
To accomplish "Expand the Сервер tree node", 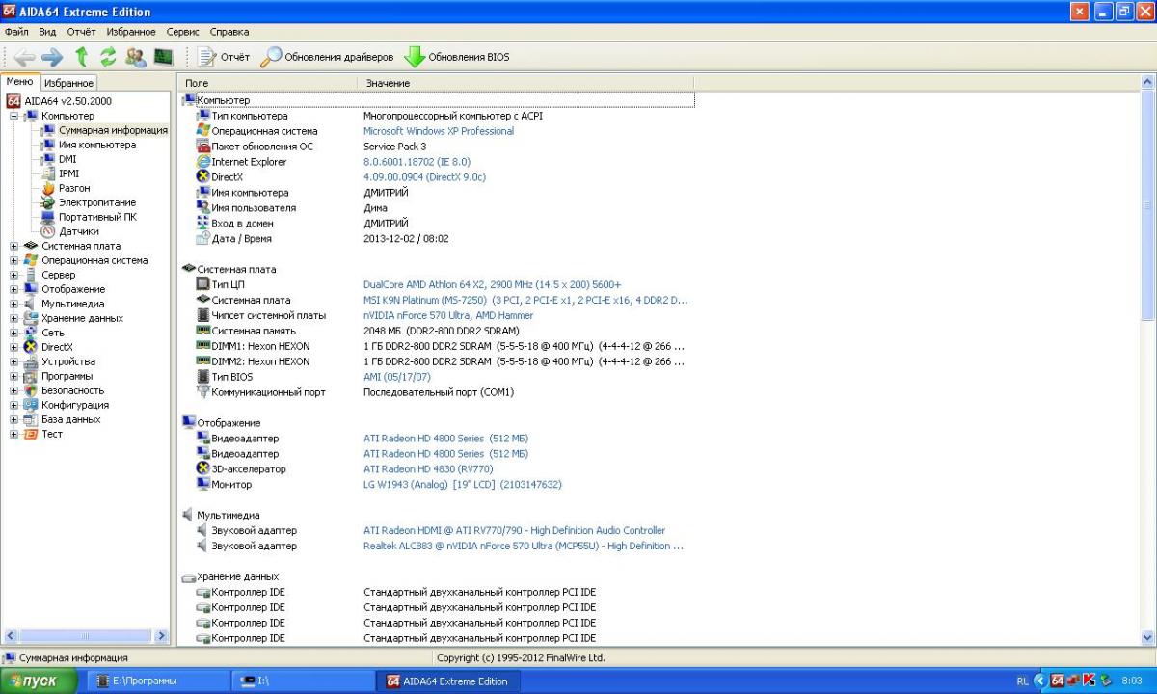I will pos(13,275).
